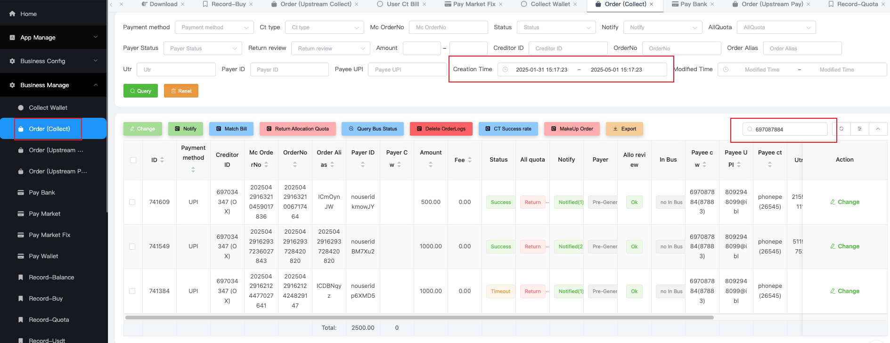Click the Home icon in sidebar
The height and width of the screenshot is (343, 890).
(x=12, y=14)
